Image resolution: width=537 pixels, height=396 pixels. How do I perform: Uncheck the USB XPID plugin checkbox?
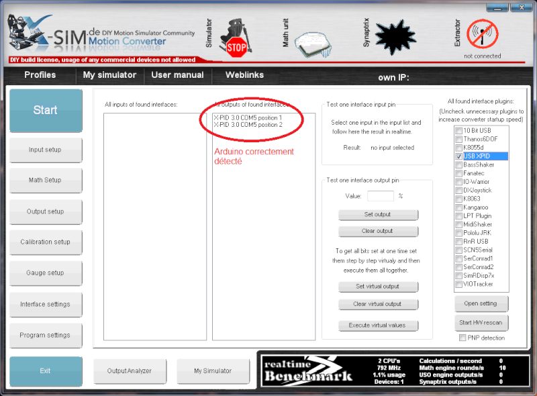[x=458, y=156]
